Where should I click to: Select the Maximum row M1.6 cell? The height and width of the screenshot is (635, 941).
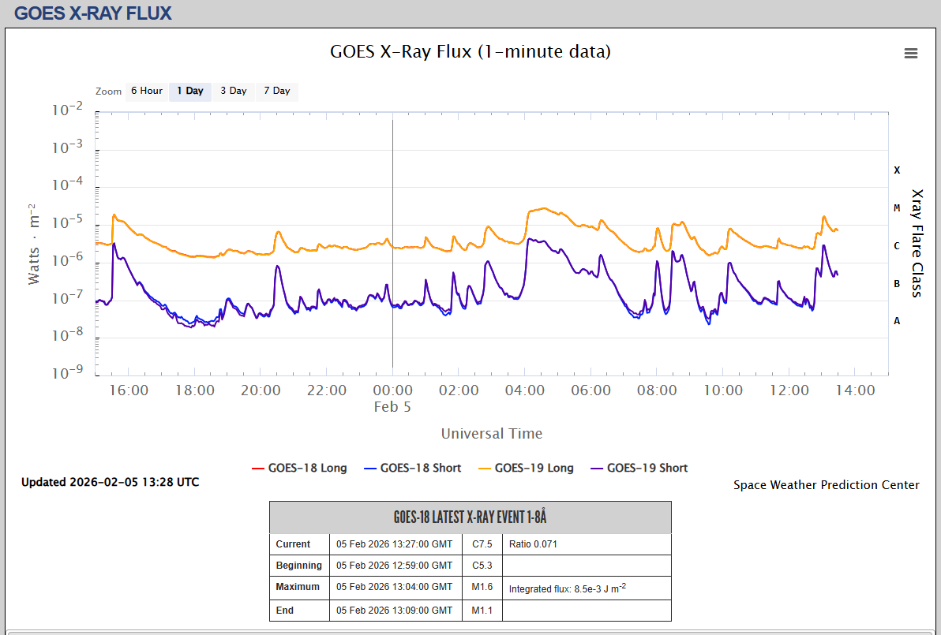(x=482, y=588)
